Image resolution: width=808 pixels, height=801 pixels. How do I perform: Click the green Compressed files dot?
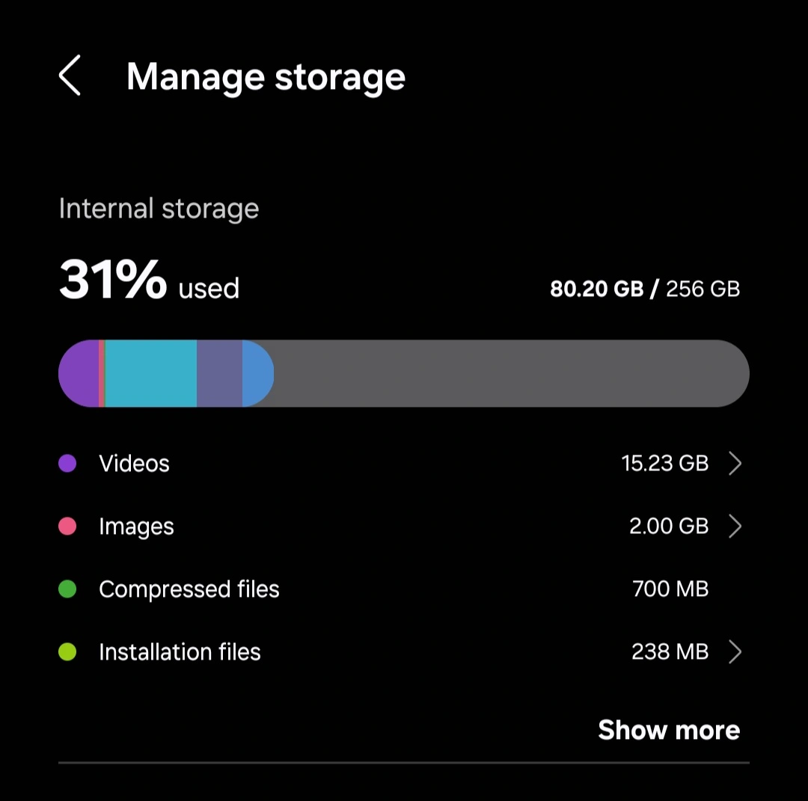[67, 589]
